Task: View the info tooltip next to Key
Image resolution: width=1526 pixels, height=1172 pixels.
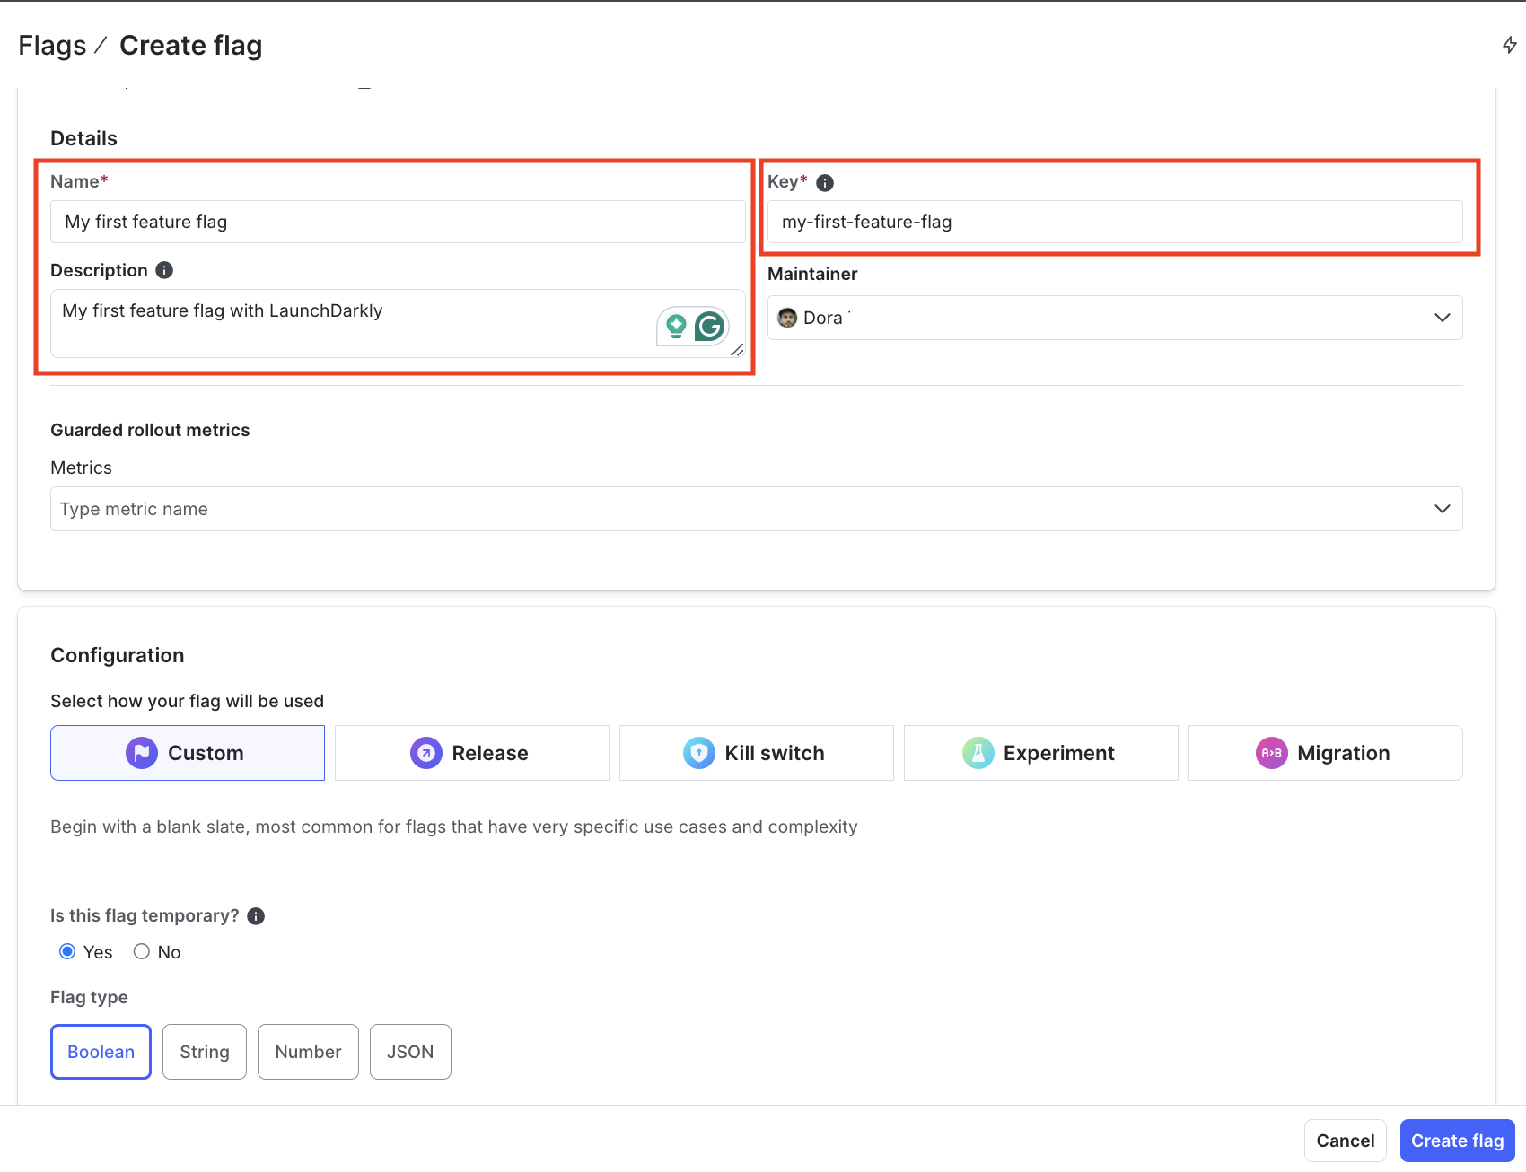Action: click(x=824, y=182)
